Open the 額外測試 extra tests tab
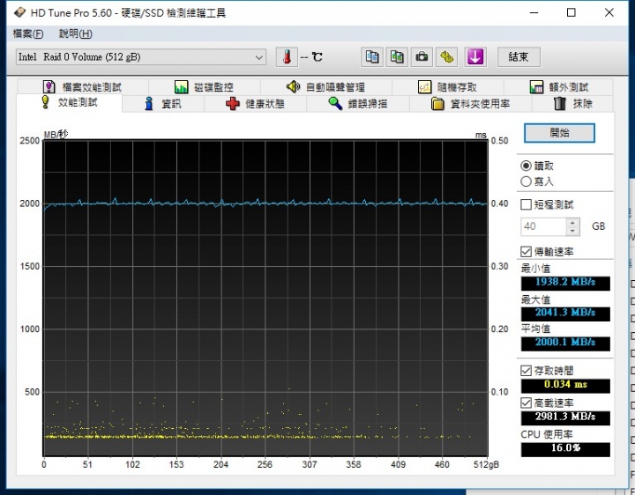This screenshot has height=495, width=635. [x=559, y=87]
